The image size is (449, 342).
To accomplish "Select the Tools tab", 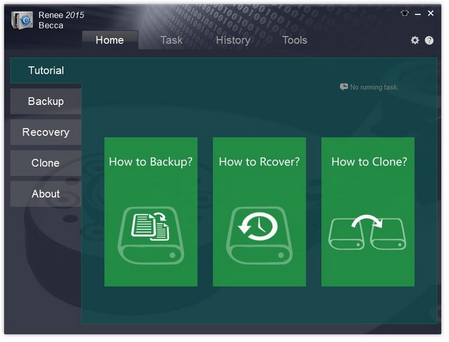I will pyautogui.click(x=294, y=40).
